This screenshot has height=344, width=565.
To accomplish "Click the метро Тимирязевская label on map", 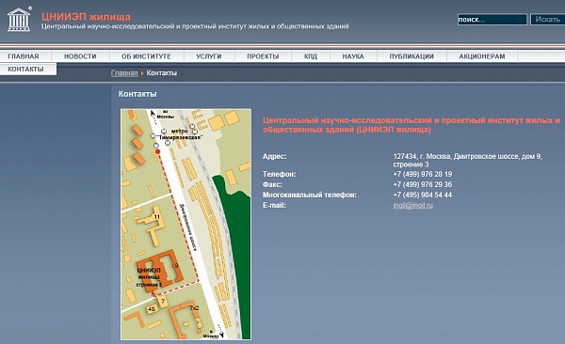I will 180,134.
